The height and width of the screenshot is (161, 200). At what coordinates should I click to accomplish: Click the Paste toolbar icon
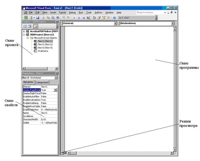pyautogui.click(x=53, y=18)
